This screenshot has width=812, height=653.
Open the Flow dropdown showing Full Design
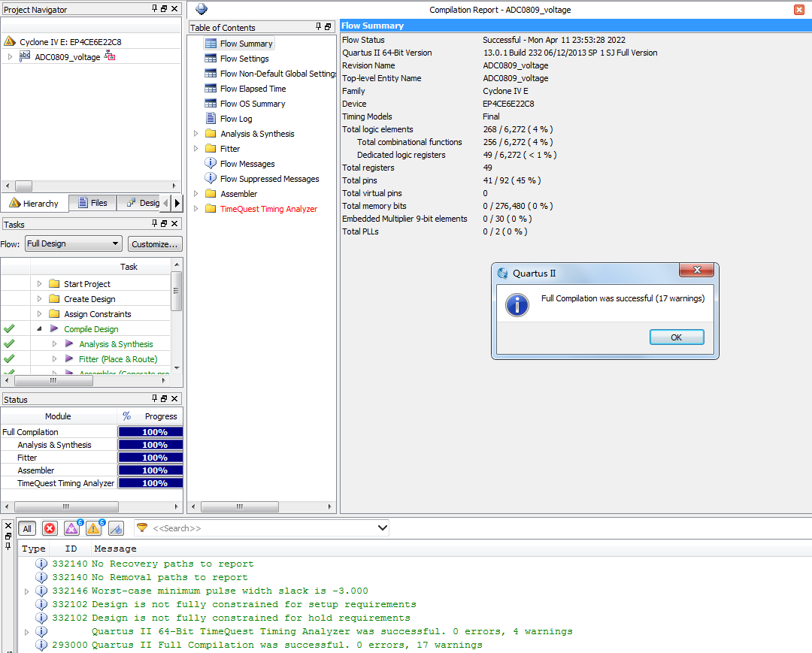(x=73, y=243)
